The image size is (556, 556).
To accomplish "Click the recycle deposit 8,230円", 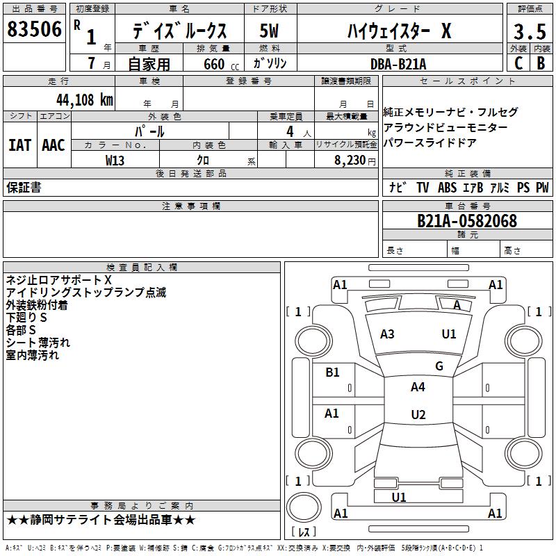I will pos(355,161).
